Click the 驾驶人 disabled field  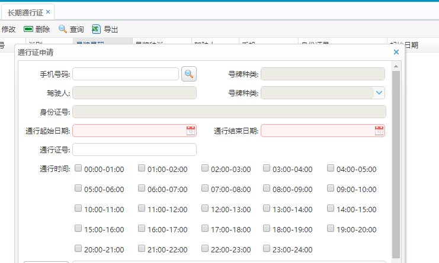pyautogui.click(x=134, y=93)
